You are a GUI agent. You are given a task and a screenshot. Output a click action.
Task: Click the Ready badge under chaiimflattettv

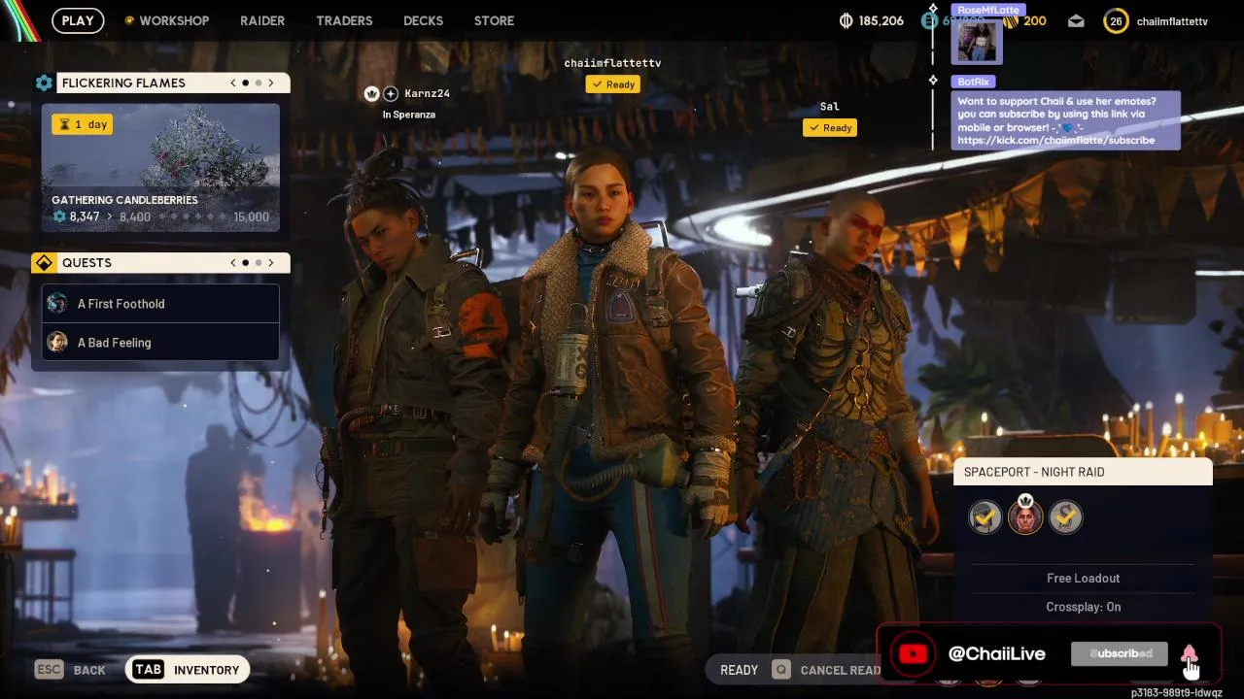click(x=612, y=84)
